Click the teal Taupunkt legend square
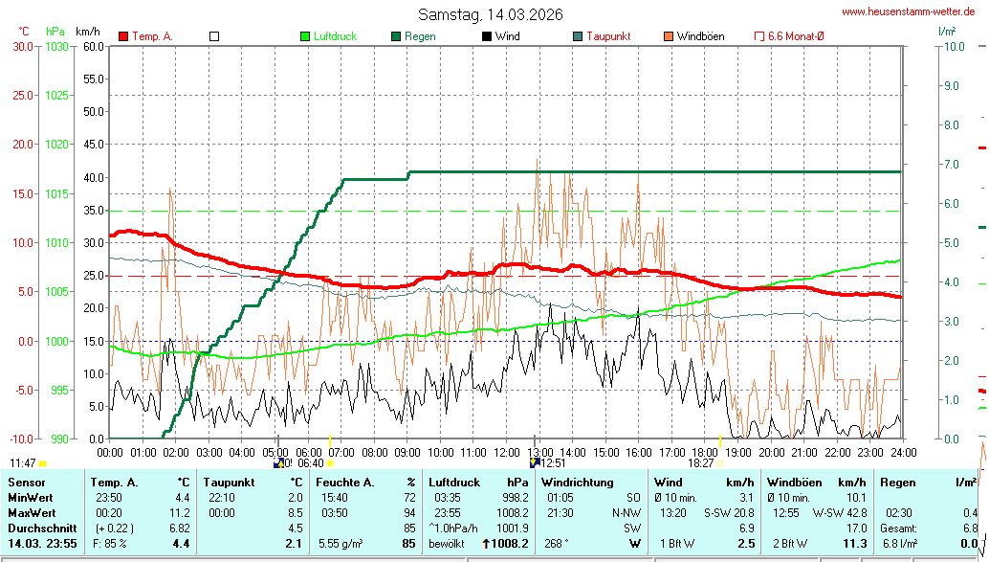Screen dimensions: 989x562 [x=578, y=36]
